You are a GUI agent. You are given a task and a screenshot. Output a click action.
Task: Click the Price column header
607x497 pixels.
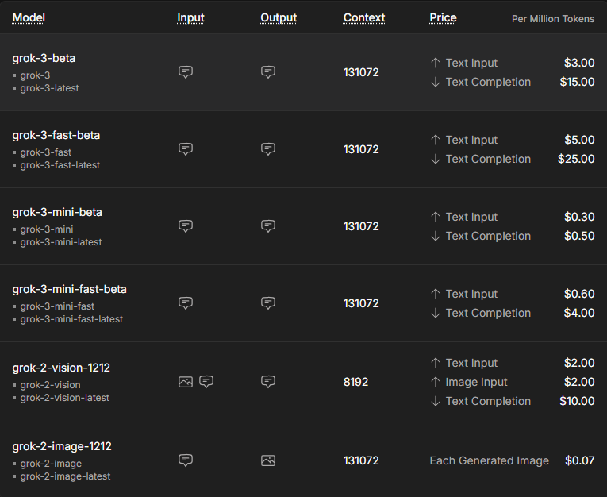(443, 17)
